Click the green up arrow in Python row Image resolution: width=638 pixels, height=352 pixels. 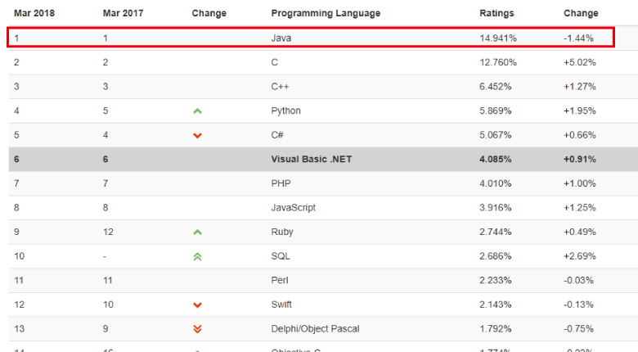pos(197,111)
